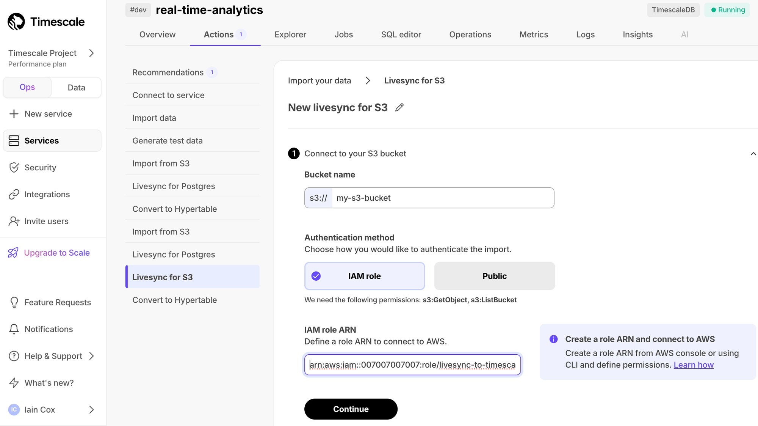
Task: Open the Jobs tab
Action: coord(343,35)
